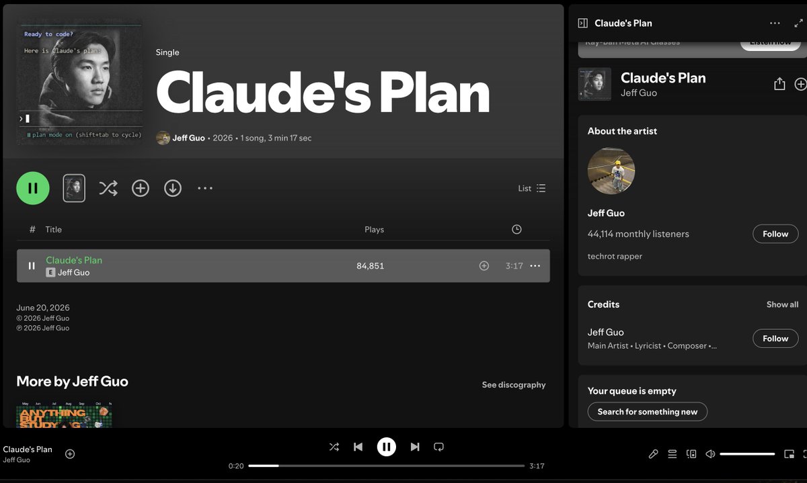Download the Claude's Plan single

[173, 188]
